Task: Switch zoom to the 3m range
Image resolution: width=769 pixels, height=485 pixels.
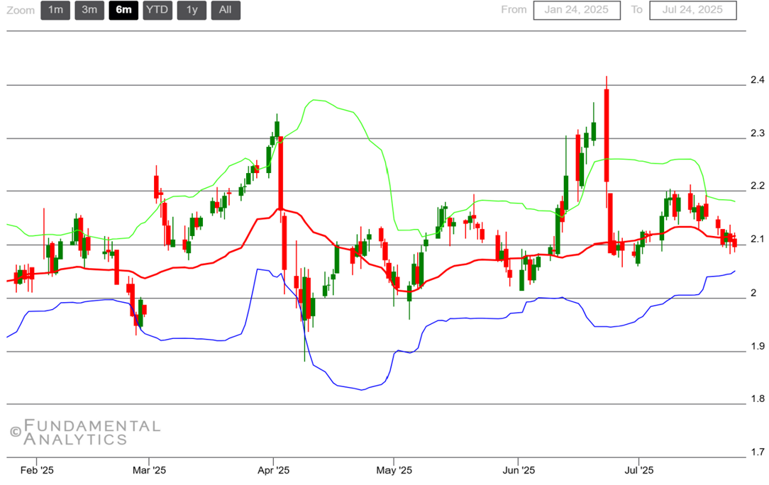Action: coord(89,10)
